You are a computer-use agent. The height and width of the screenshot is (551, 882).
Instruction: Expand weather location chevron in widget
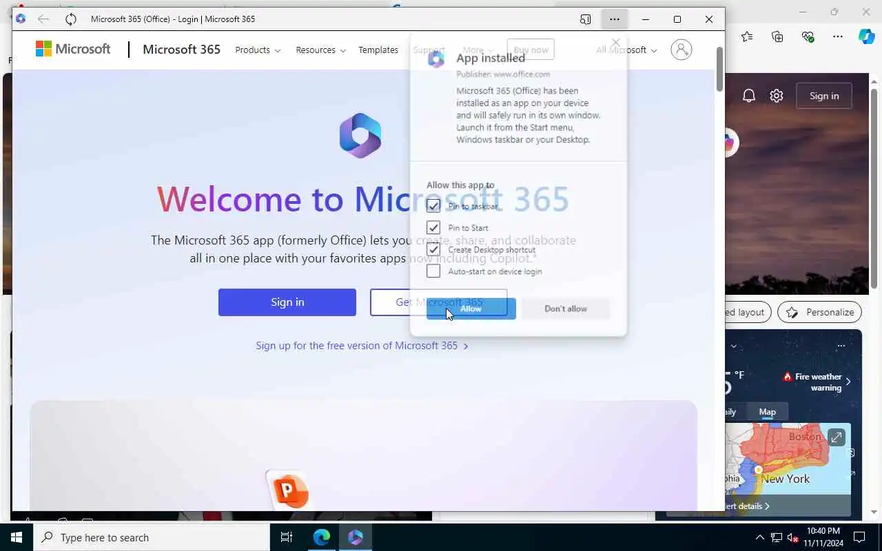(734, 346)
